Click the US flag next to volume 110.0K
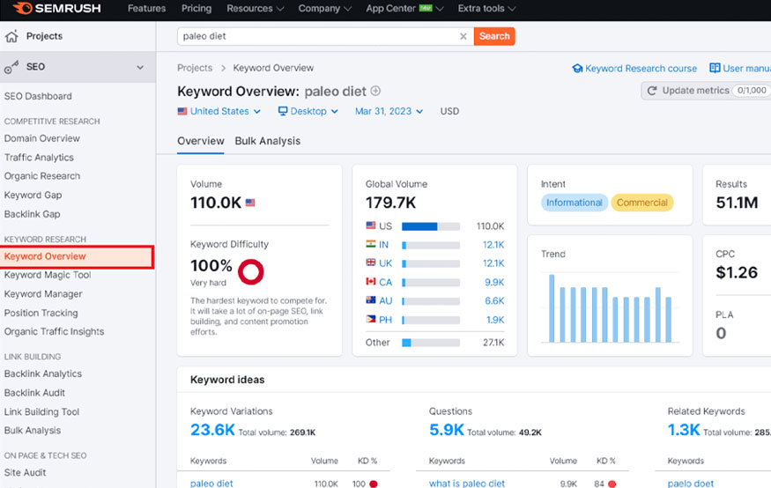The width and height of the screenshot is (771, 488). pyautogui.click(x=250, y=203)
